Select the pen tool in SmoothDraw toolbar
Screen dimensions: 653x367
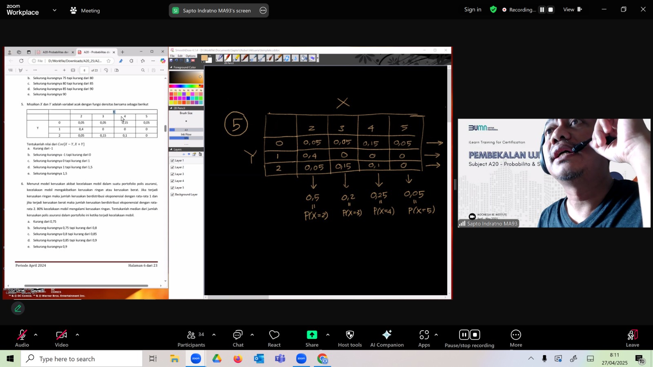tap(219, 58)
